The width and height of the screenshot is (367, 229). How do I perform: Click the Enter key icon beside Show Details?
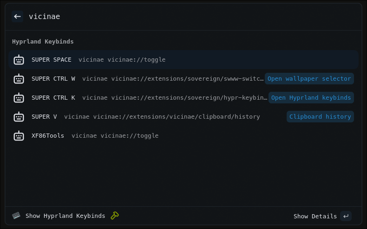pyautogui.click(x=346, y=216)
